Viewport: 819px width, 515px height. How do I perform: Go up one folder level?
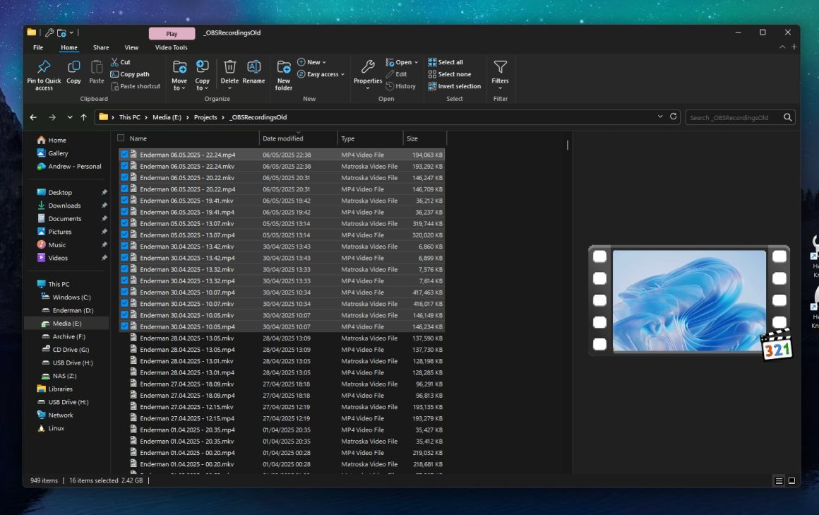(84, 117)
